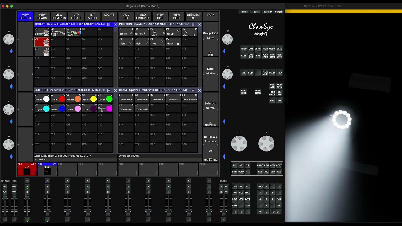Click the Shut open beam palette B1
Screen dimensions: 402x226
[126, 98]
